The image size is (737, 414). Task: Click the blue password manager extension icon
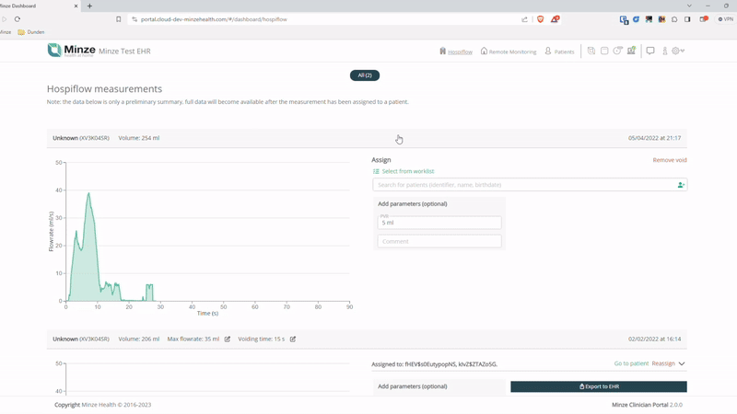[624, 19]
